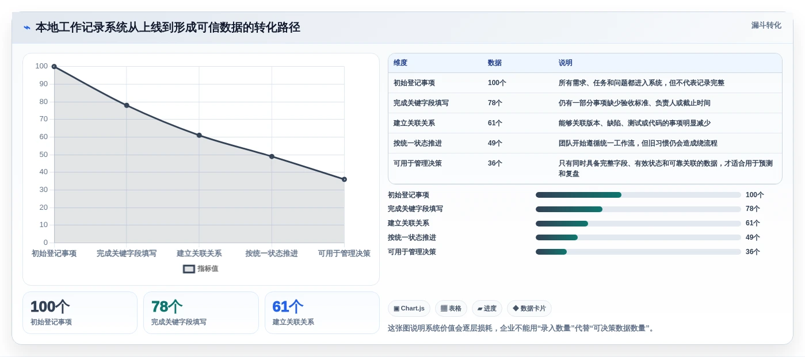Click the chart data point at 78
Viewport: 805px width, 357px height.
tap(127, 105)
